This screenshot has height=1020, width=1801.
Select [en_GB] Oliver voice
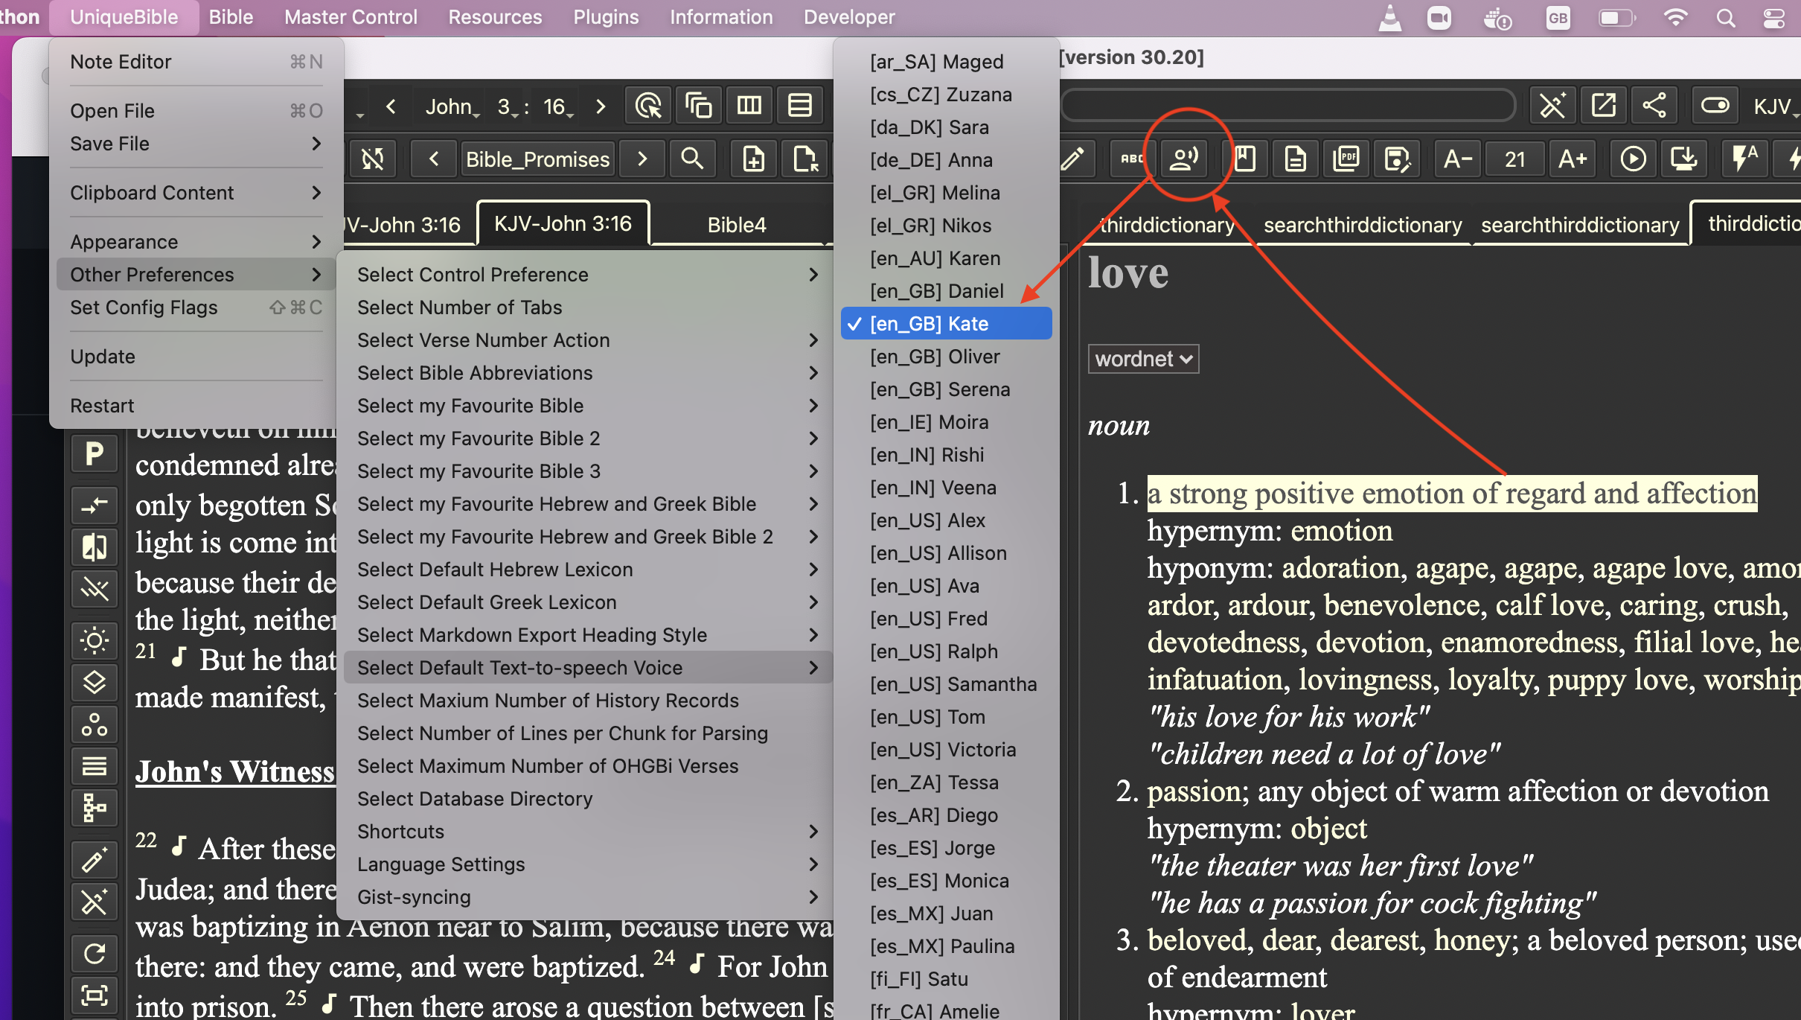pyautogui.click(x=947, y=357)
